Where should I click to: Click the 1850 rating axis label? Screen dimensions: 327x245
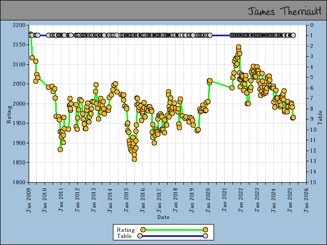click(x=19, y=162)
